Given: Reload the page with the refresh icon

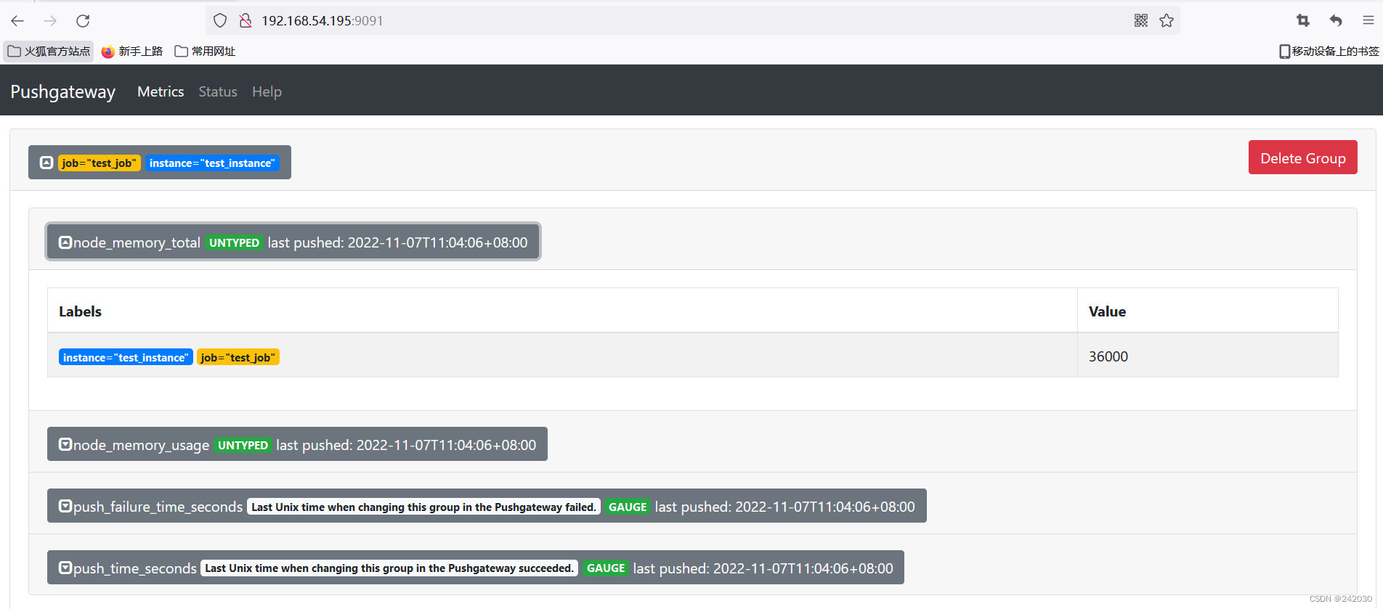Looking at the screenshot, I should 83,20.
